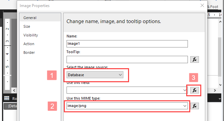Select the (Details) group row

pyautogui.click(x=10, y=106)
